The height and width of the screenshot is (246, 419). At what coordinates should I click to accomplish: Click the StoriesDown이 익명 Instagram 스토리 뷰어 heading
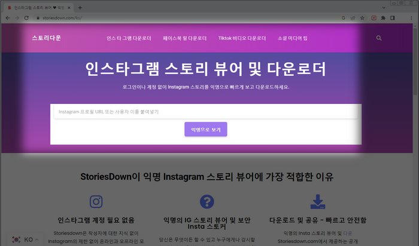click(207, 177)
